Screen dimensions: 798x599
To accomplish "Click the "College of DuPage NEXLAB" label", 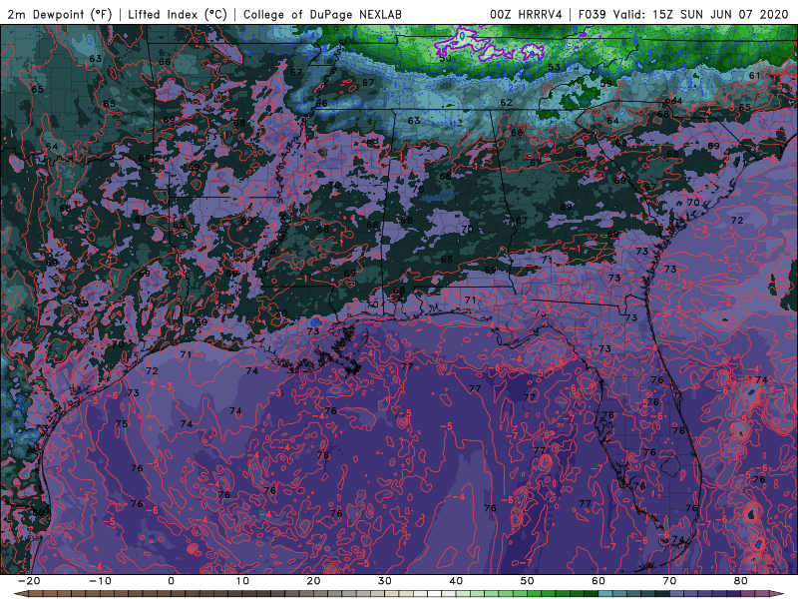I will 322,14.
